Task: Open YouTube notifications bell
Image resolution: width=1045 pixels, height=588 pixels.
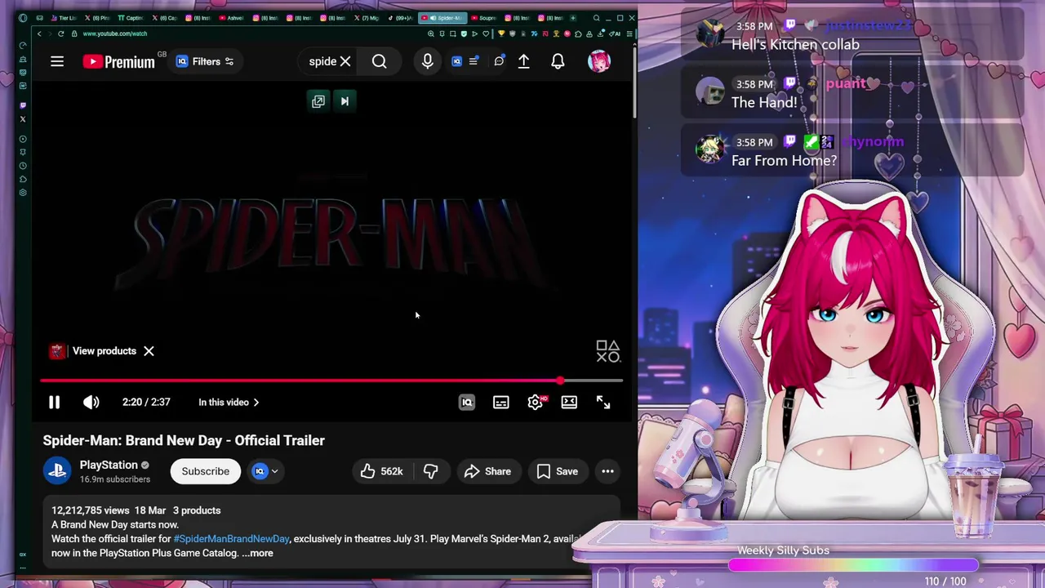Action: [x=558, y=61]
